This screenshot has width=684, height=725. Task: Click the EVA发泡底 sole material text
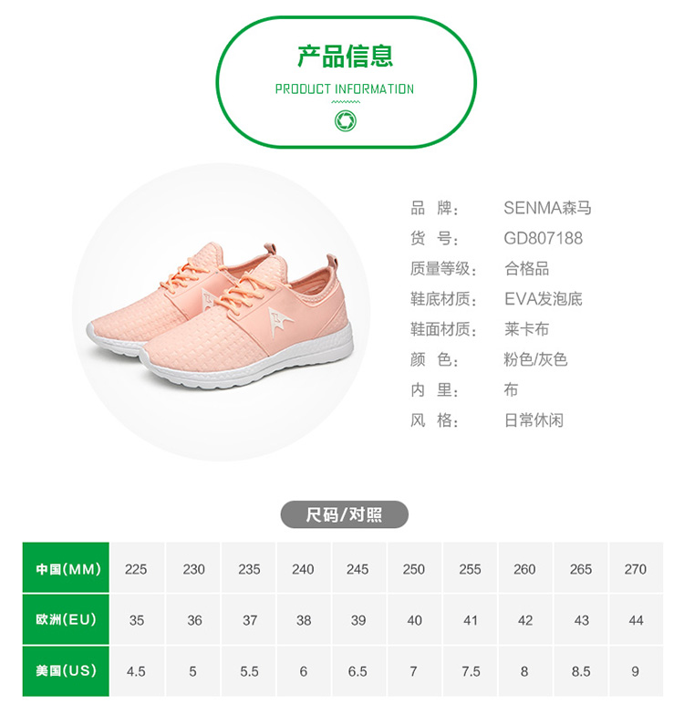point(544,299)
